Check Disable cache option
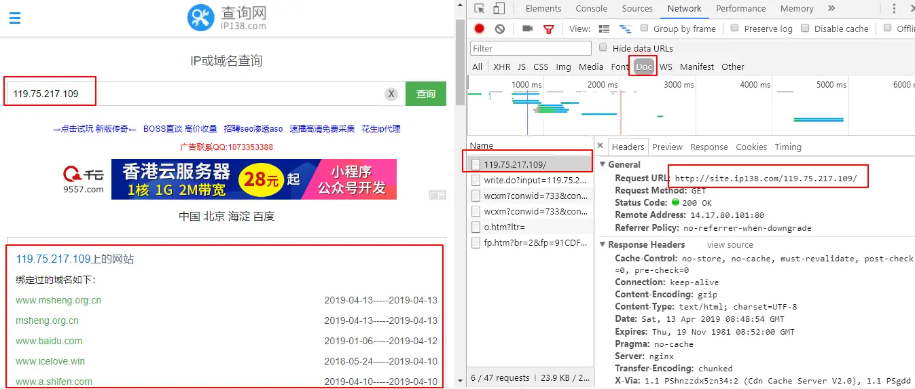 point(805,28)
